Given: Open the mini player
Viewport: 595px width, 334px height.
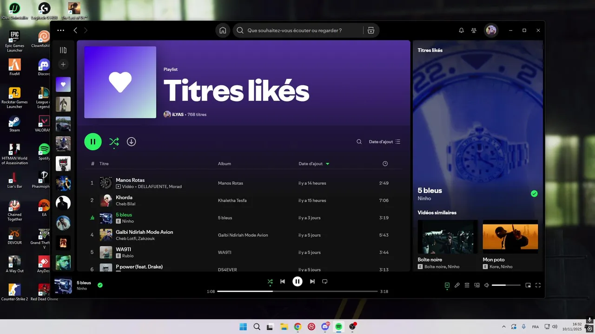Looking at the screenshot, I should [528, 285].
